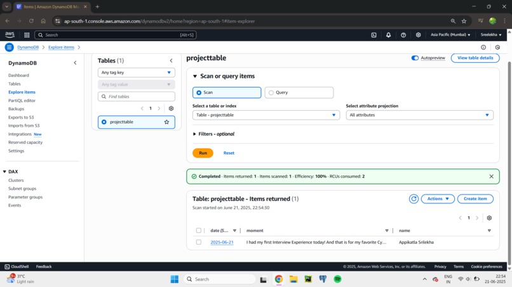Sort by the date column arrow
Viewport: 512px width, 287px height.
tap(234, 231)
